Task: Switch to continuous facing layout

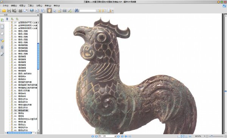Action: (x=190, y=136)
